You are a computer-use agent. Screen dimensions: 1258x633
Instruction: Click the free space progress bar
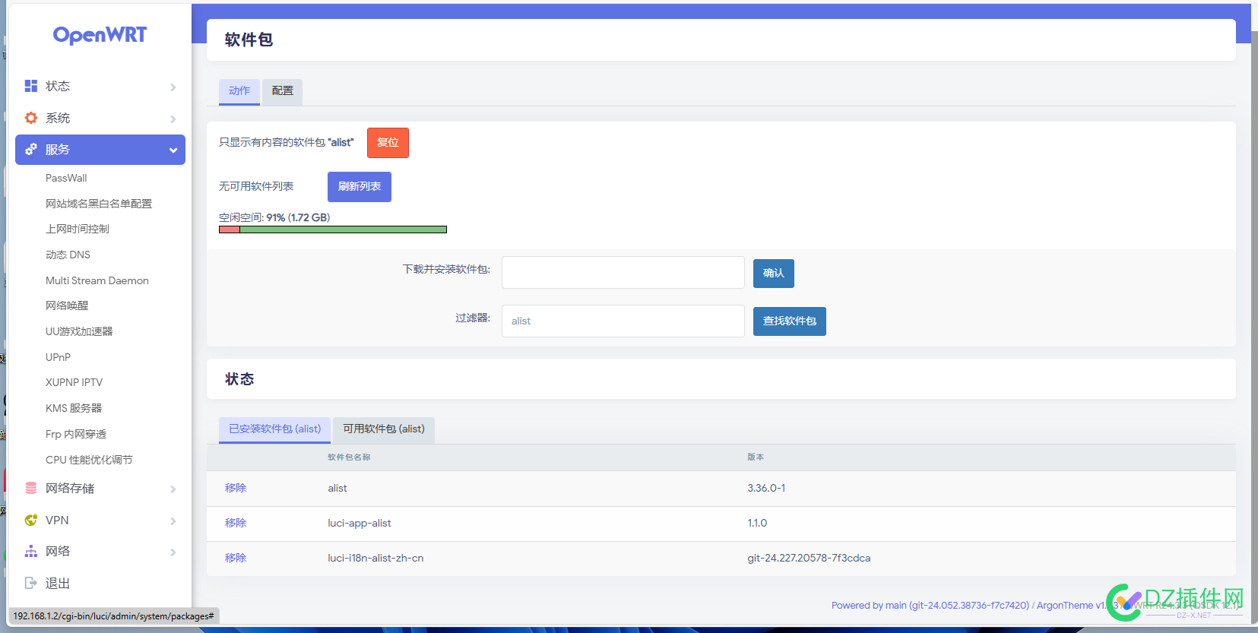pos(333,229)
